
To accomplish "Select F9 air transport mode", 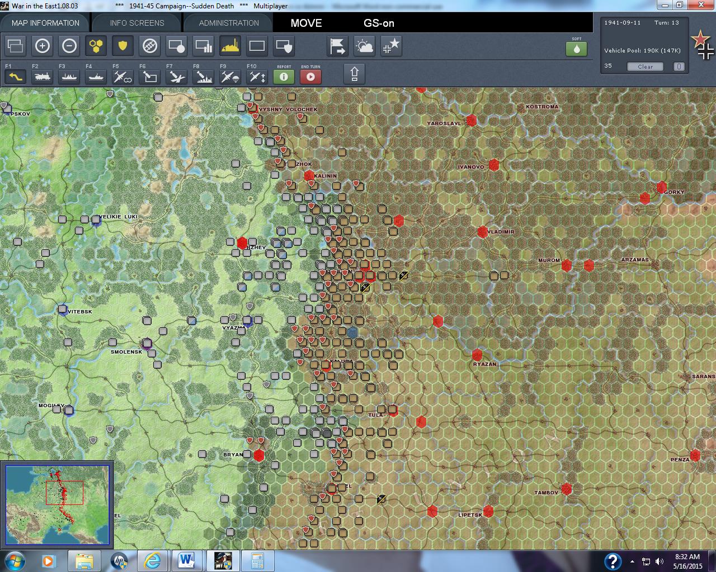I will tap(230, 77).
